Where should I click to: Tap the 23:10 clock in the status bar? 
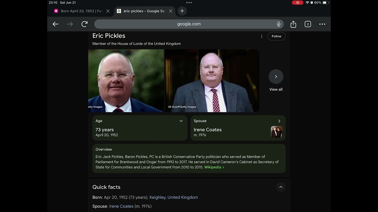[x=53, y=3]
